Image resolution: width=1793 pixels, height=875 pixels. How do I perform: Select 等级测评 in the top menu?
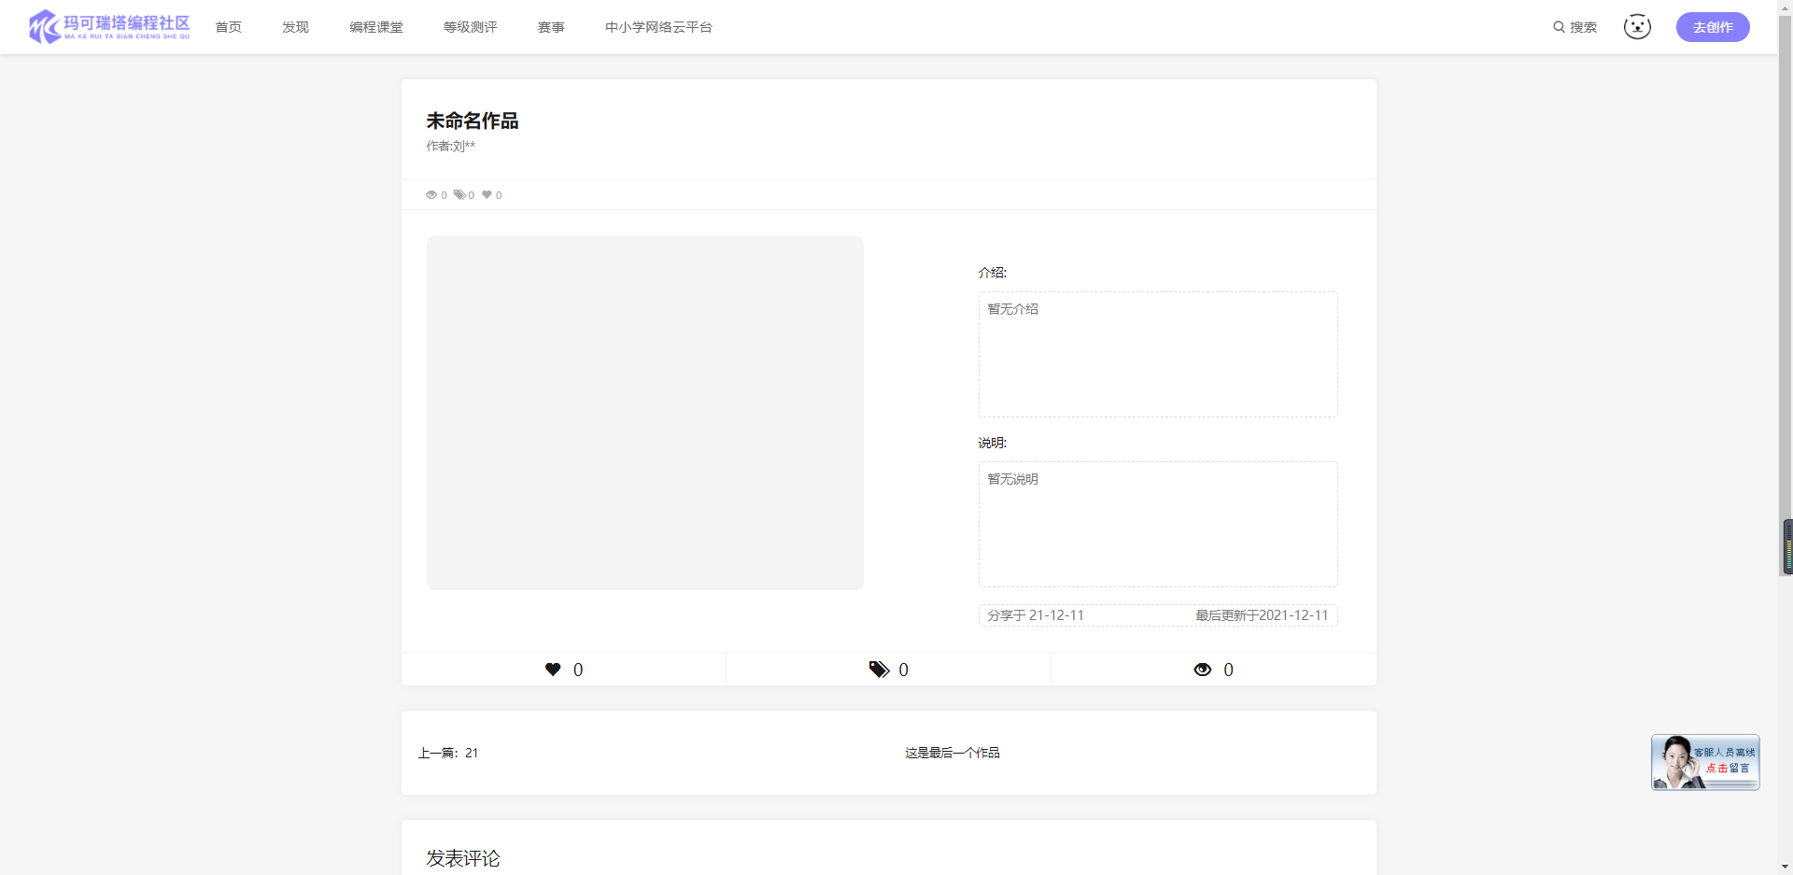(470, 27)
